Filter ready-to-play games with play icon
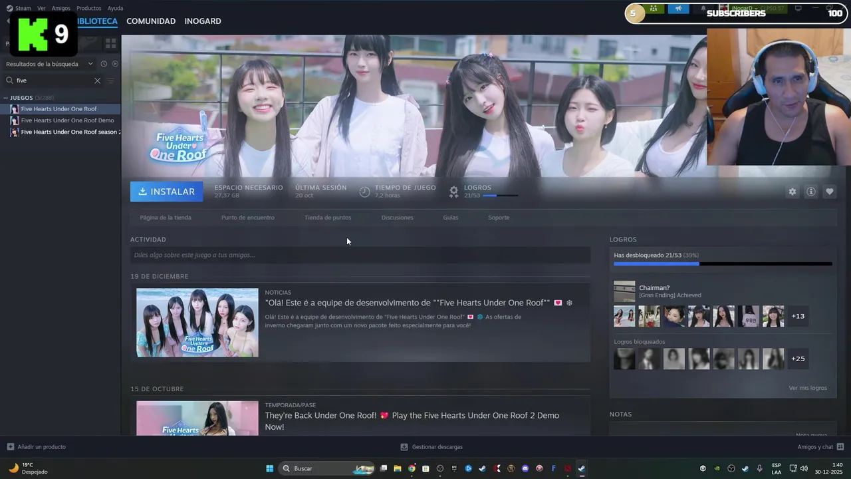The height and width of the screenshot is (479, 851). click(115, 64)
